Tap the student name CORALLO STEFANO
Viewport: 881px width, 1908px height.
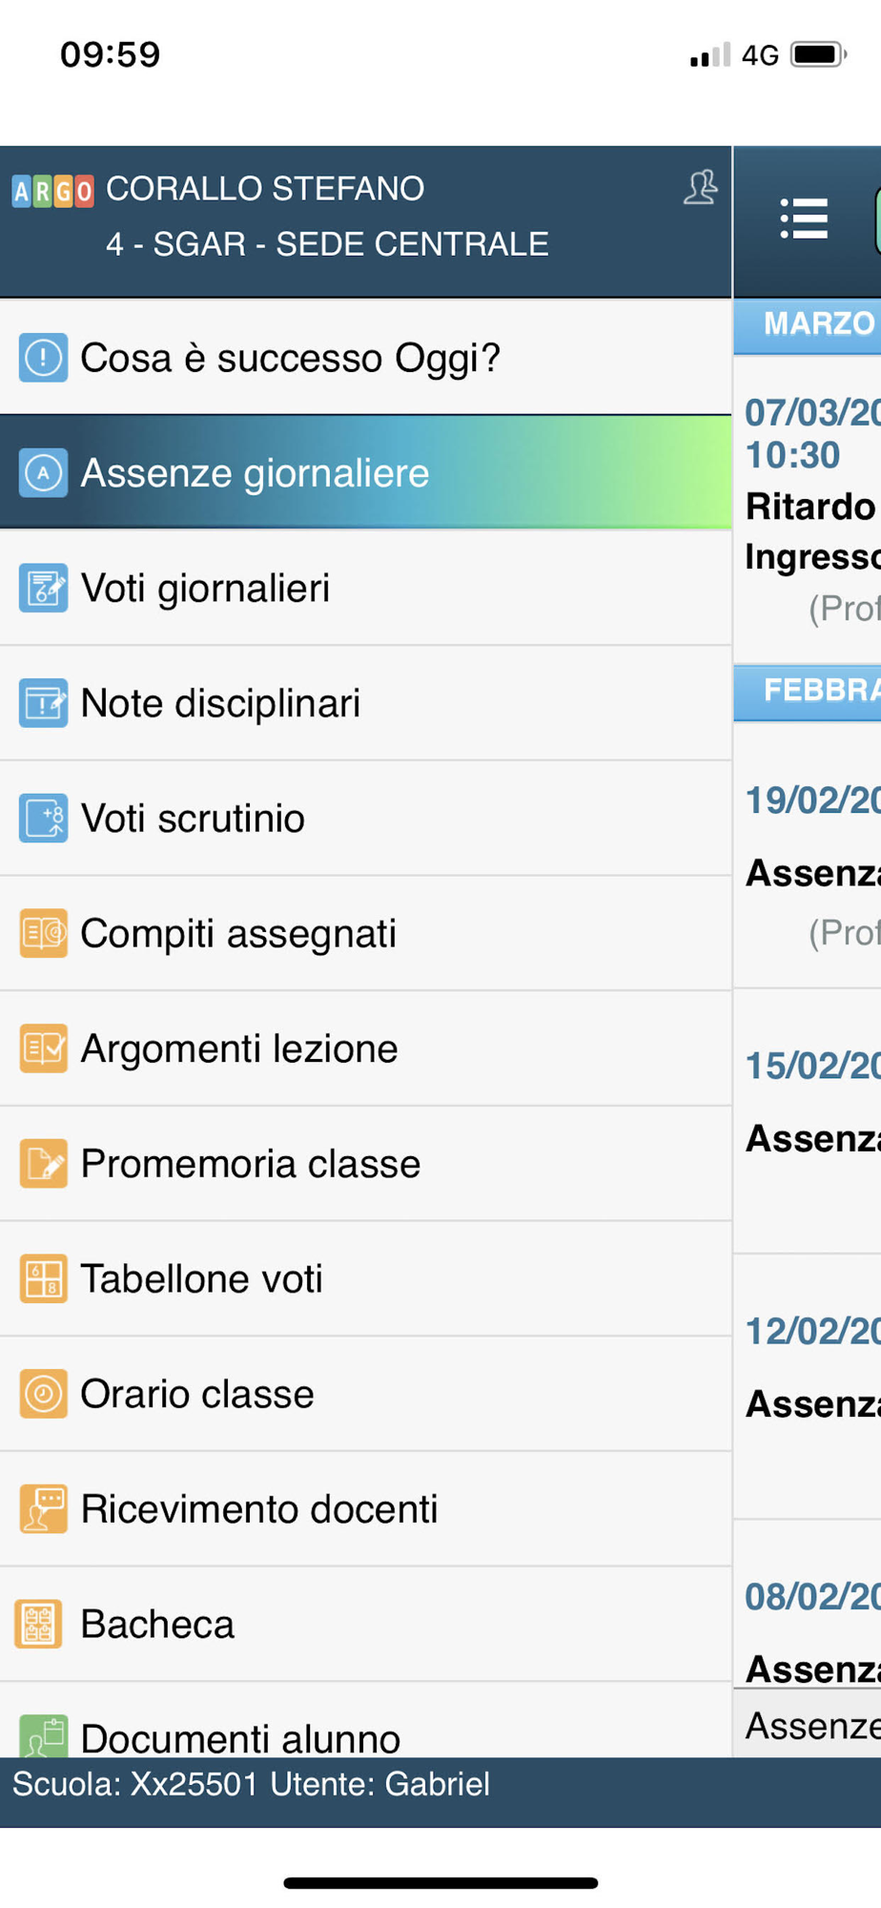coord(265,189)
